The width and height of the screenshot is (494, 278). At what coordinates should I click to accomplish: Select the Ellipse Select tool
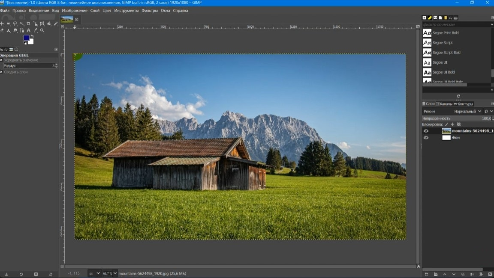pyautogui.click(x=9, y=24)
